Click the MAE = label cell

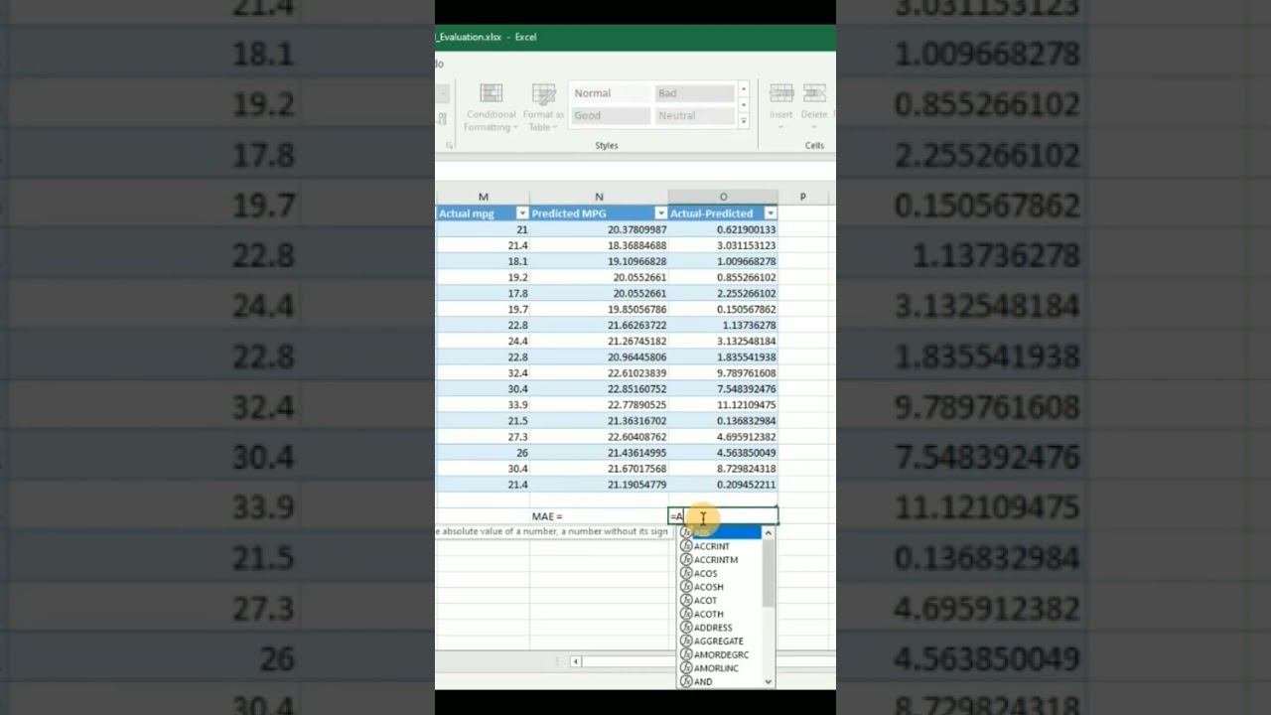[599, 516]
